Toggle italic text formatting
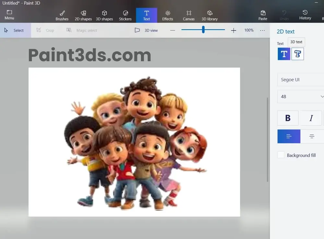This screenshot has width=324, height=239. click(311, 118)
